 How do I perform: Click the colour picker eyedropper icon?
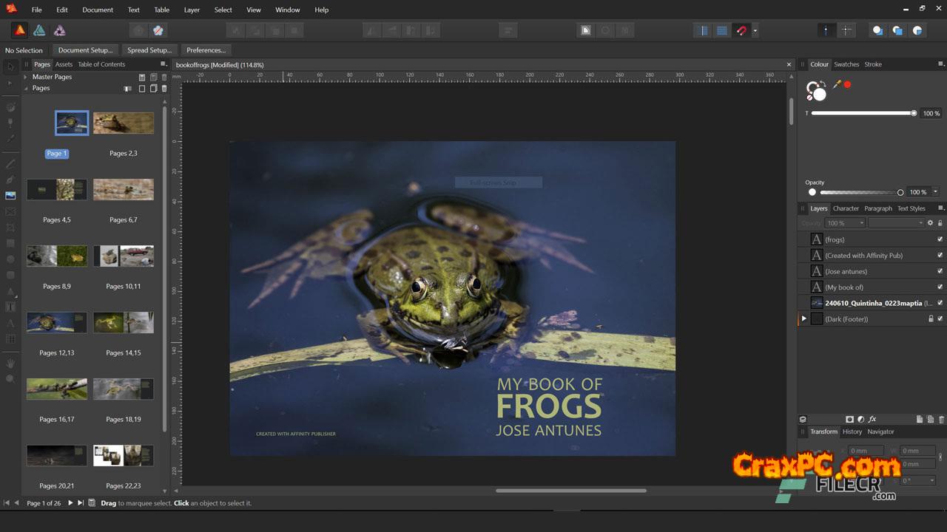coord(837,85)
